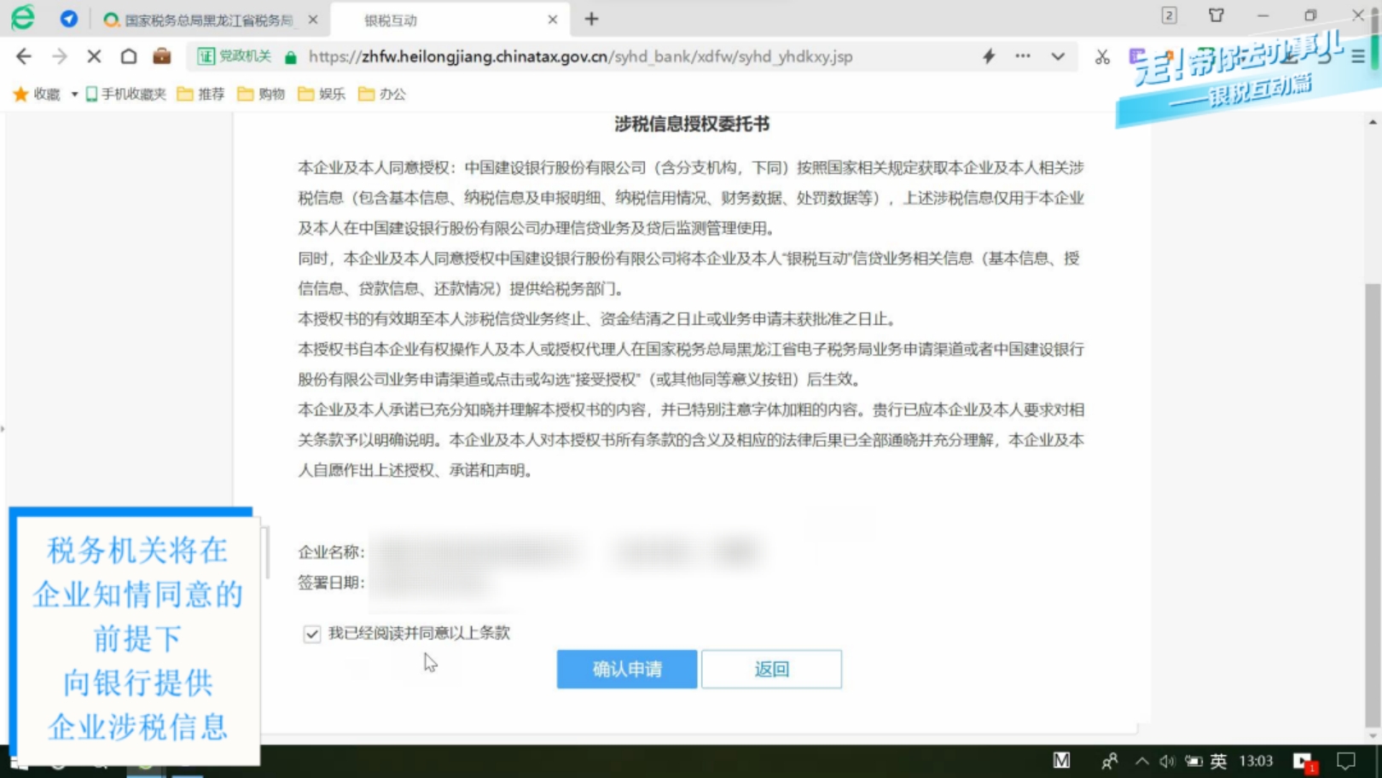This screenshot has width=1382, height=778.
Task: Go back using the back arrow
Action: tap(24, 56)
